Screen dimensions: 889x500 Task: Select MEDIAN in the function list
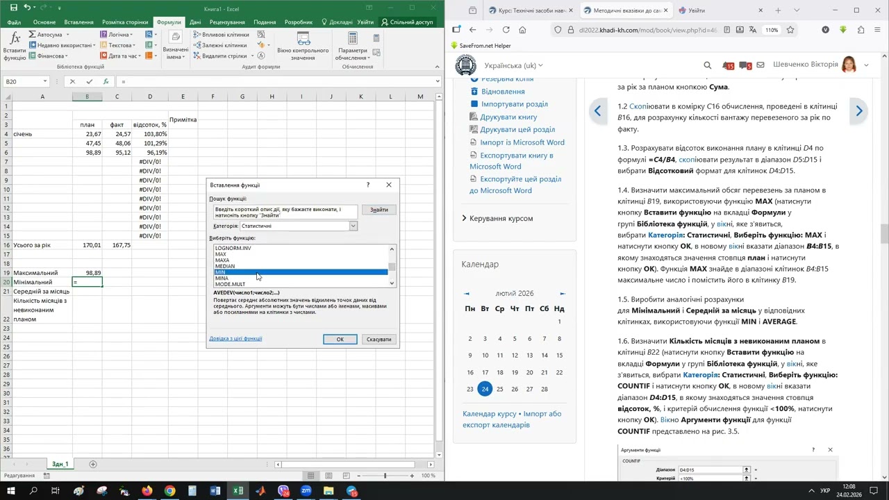[225, 266]
